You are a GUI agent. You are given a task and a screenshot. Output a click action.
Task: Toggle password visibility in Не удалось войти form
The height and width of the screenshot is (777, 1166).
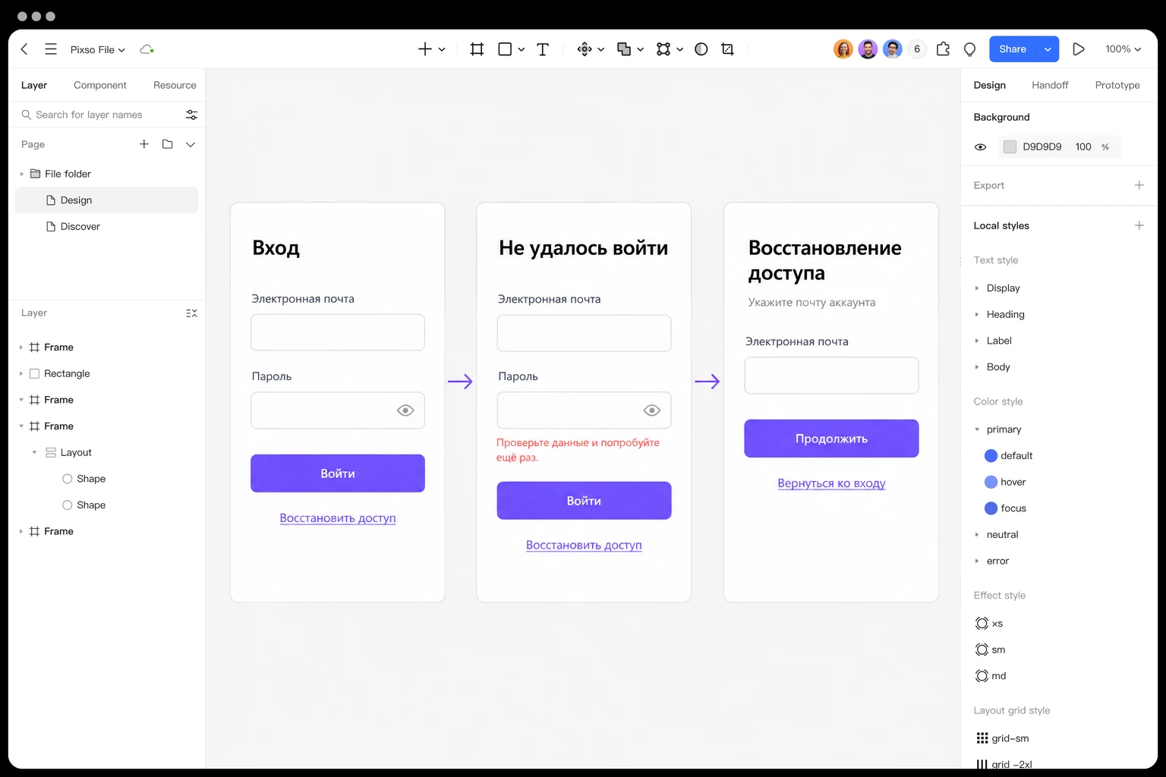(651, 411)
